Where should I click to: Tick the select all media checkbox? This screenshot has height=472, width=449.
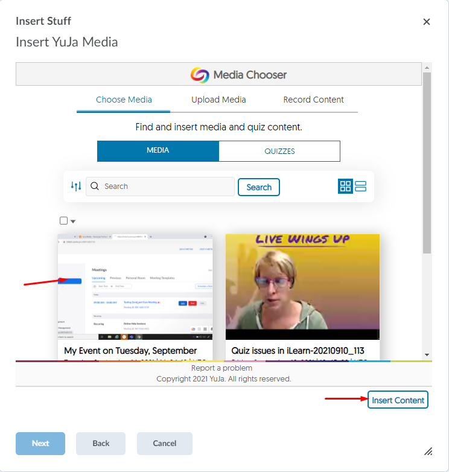coord(64,221)
